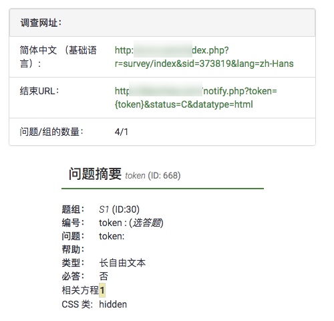
Task: Click the token code value in 编号 row
Action: [x=110, y=223]
